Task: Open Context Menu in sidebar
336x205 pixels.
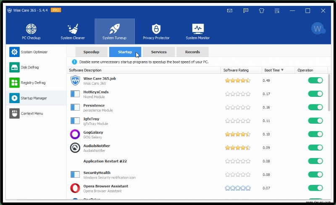Action: pyautogui.click(x=36, y=114)
